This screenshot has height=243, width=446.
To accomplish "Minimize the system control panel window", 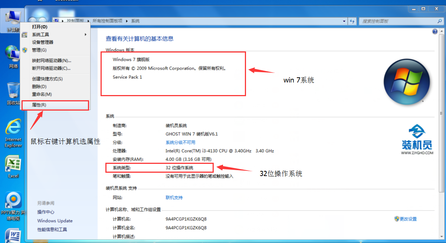I will pyautogui.click(x=414, y=8).
